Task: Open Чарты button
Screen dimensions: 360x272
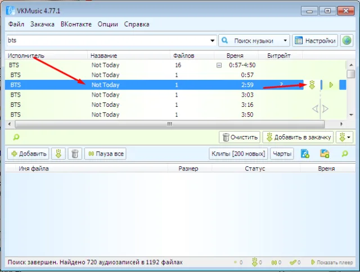Action: coord(282,153)
